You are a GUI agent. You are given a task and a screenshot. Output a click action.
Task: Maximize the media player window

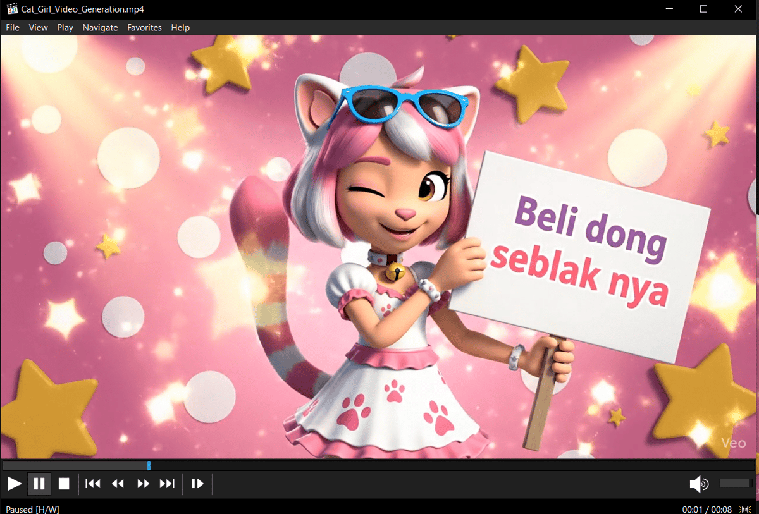(x=703, y=9)
